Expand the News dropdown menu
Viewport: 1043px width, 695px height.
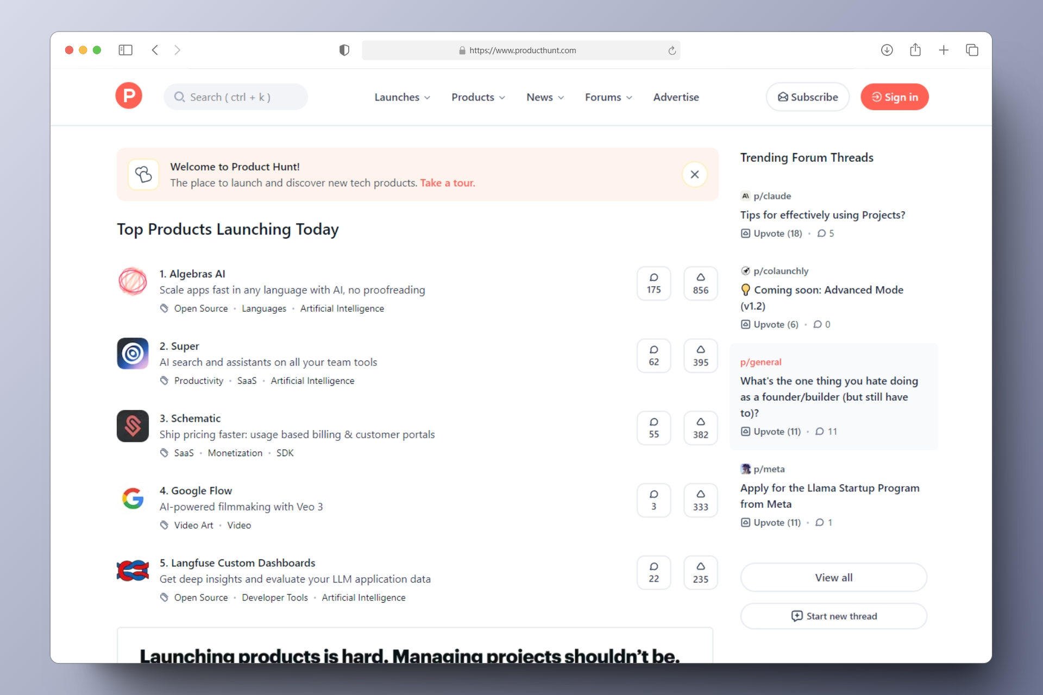(x=545, y=97)
